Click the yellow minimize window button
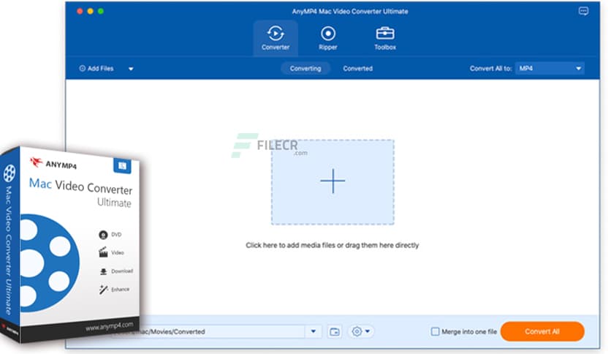The width and height of the screenshot is (611, 354). pos(90,12)
